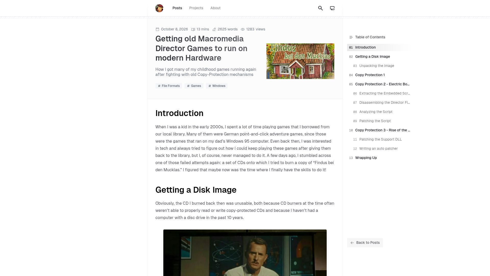Jump to Getting a Disk Image in contents

[379, 57]
